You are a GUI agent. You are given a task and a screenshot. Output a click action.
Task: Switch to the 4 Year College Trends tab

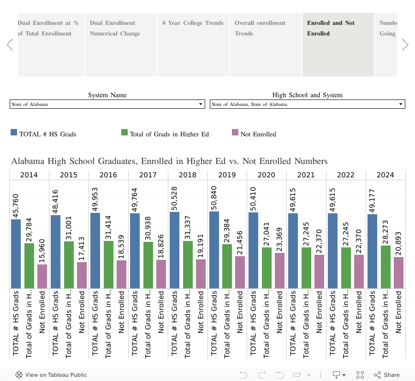193,45
